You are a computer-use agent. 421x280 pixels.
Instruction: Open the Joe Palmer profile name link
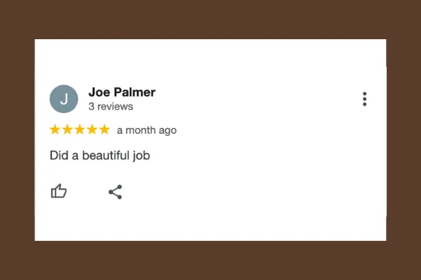click(x=122, y=92)
